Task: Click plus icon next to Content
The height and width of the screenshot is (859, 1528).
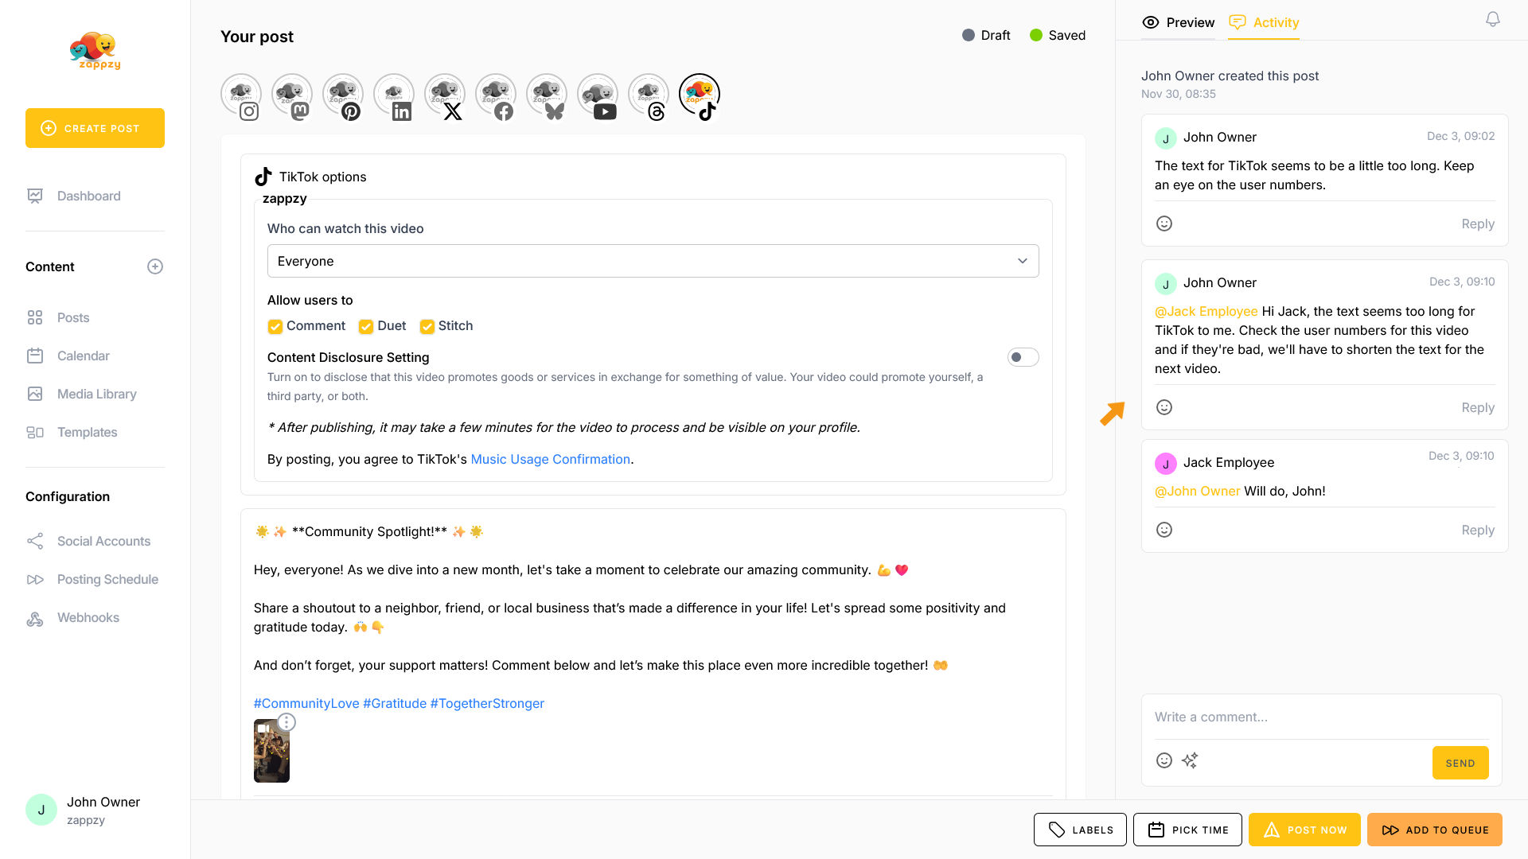Action: 155,266
